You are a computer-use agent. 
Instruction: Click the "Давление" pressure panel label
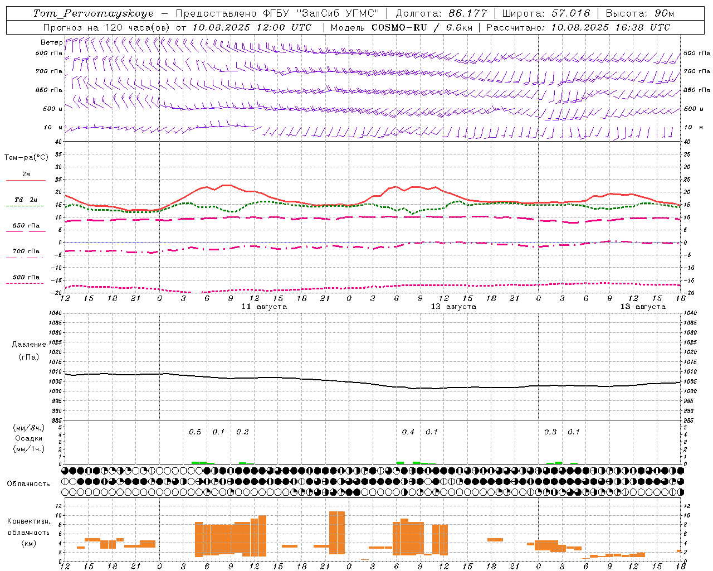point(28,345)
